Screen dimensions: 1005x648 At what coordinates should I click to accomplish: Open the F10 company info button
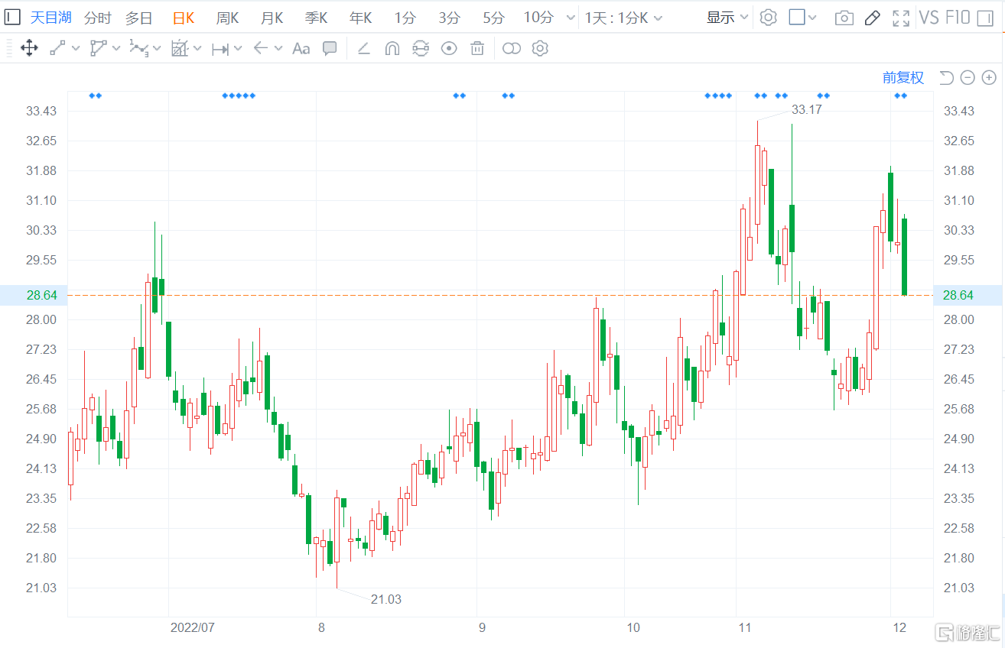click(959, 17)
